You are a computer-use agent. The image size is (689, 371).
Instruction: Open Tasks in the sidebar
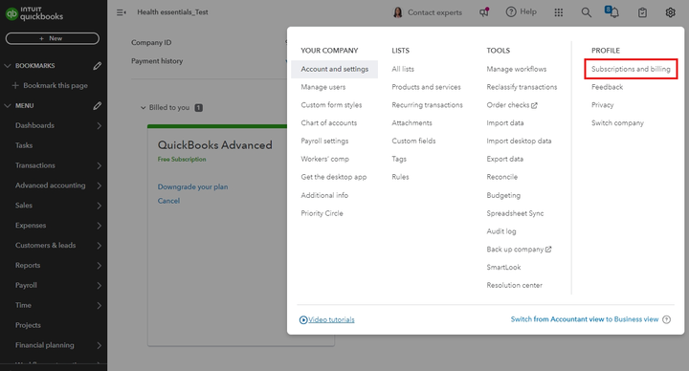click(24, 145)
